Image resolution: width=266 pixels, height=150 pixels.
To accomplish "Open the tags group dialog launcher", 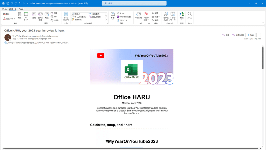I will [x=149, y=23].
